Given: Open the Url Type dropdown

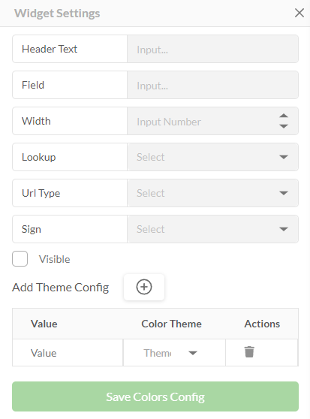Looking at the screenshot, I should tap(212, 193).
